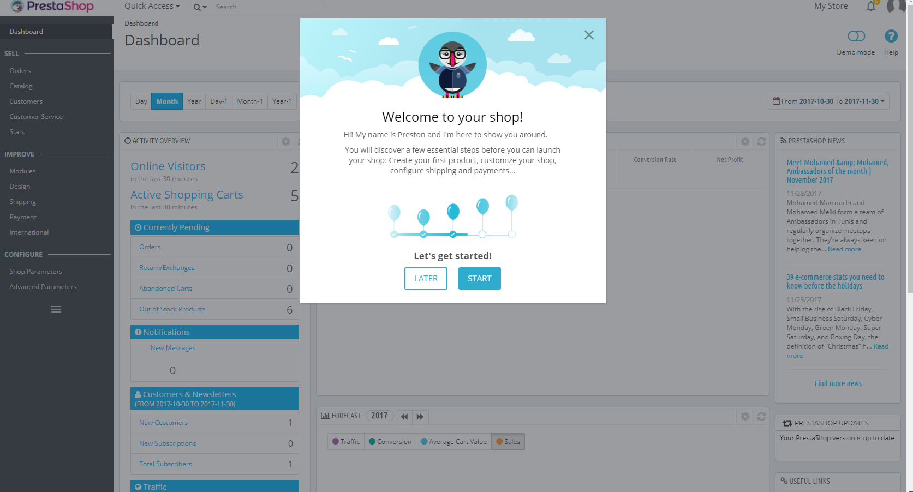Refresh the Forecast panel
913x492 pixels.
pos(761,416)
